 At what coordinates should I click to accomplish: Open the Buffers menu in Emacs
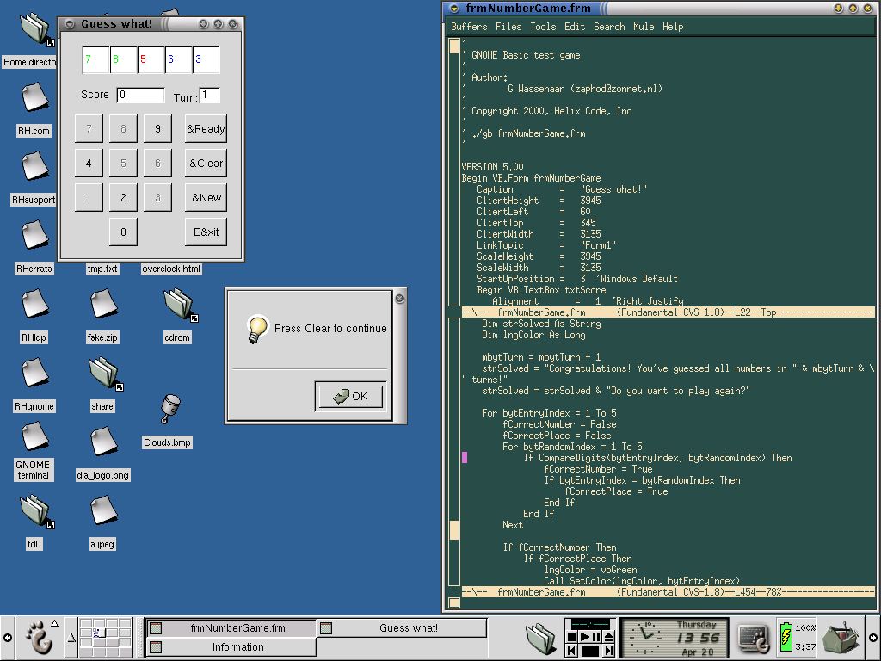click(x=469, y=27)
